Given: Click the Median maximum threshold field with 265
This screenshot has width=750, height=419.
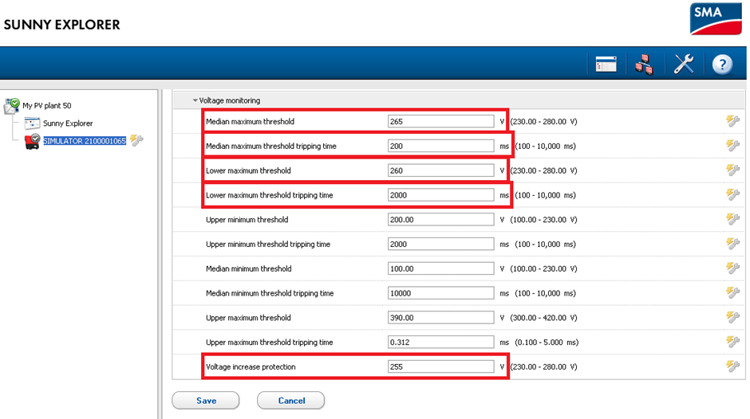Looking at the screenshot, I should pos(440,121).
